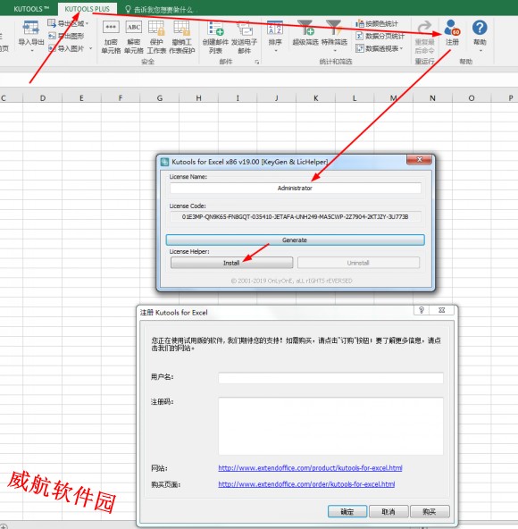Expand the 导入图片 dropdown arrow

[90, 48]
